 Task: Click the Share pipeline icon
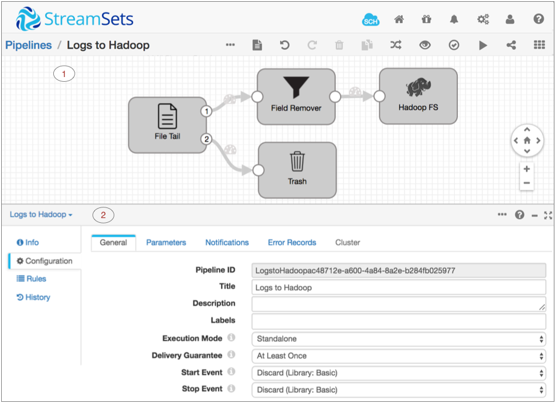pyautogui.click(x=511, y=45)
